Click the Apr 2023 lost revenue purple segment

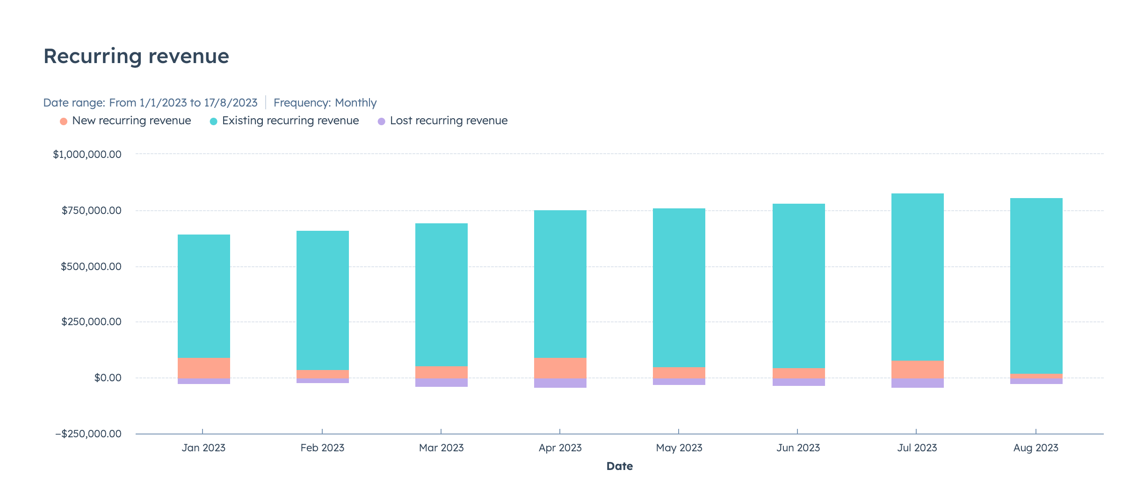coord(560,383)
